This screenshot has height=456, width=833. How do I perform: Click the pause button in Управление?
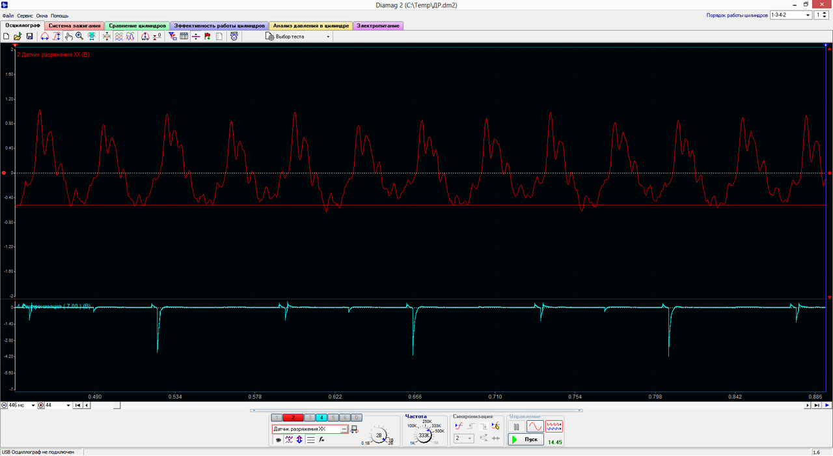pos(516,427)
